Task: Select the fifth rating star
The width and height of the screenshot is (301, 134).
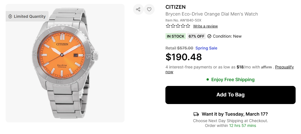Action: (x=188, y=26)
